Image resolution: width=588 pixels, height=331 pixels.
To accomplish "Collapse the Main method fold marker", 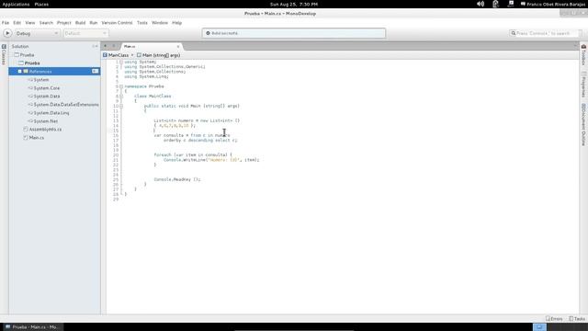I will (121, 106).
